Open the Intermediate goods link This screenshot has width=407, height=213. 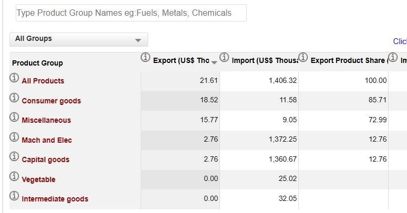55,199
